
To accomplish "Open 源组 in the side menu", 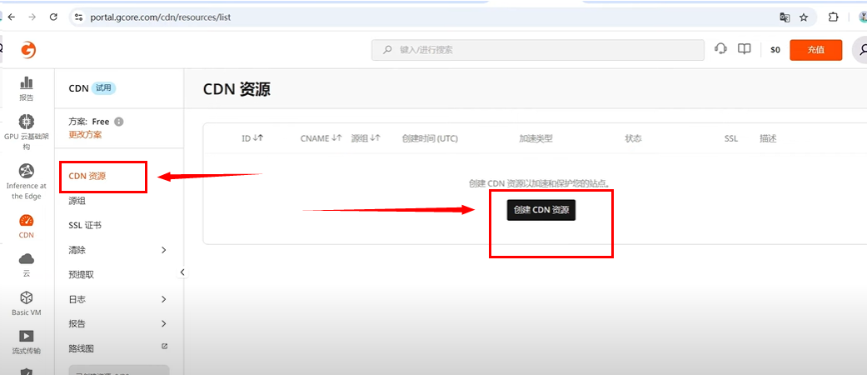I will (x=77, y=201).
